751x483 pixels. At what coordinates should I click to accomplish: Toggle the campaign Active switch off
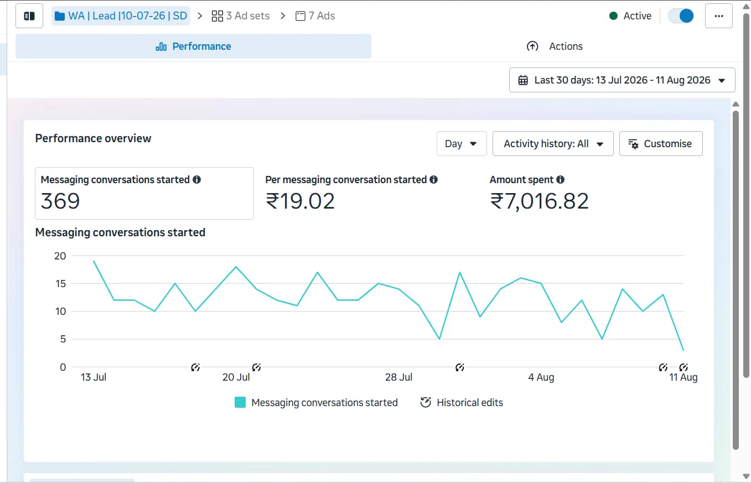[681, 16]
